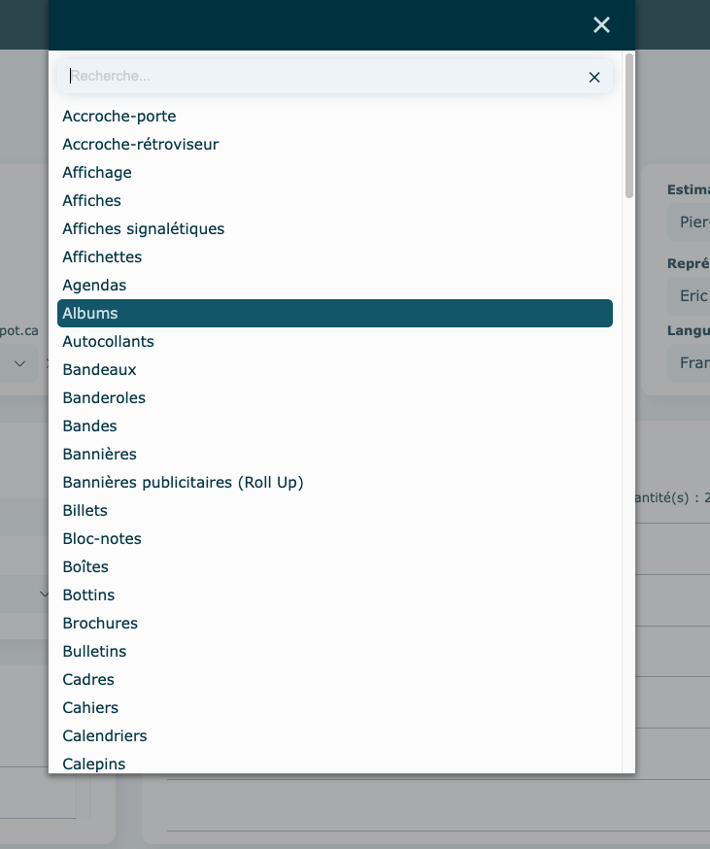
Task: Select the Billets list item
Action: [x=85, y=511]
